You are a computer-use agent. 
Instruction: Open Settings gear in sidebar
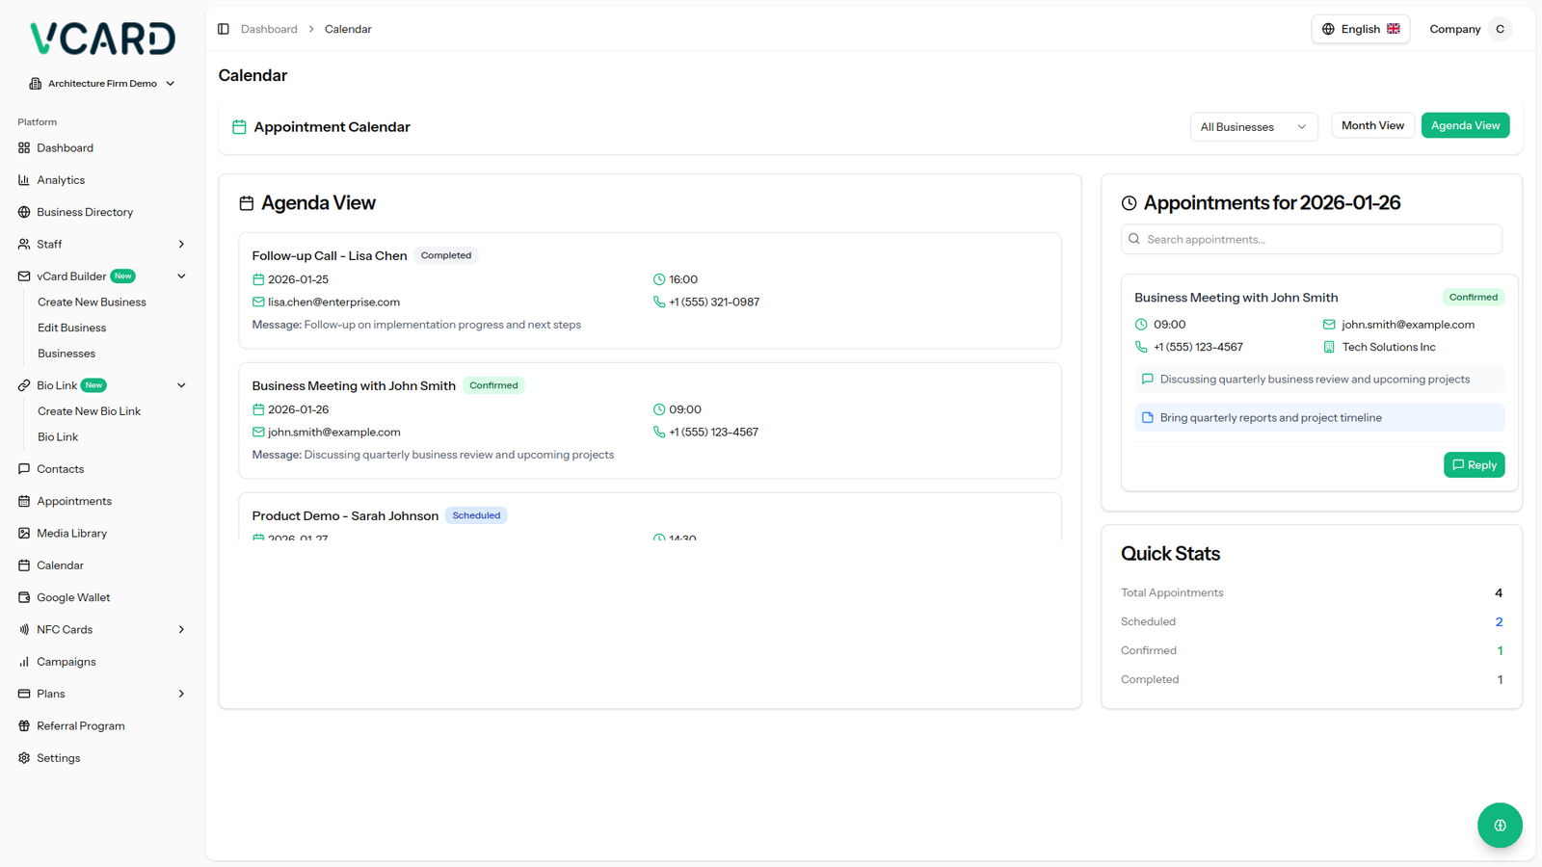click(x=24, y=758)
